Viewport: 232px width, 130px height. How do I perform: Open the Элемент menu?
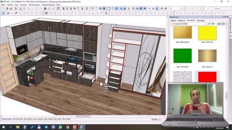coord(23,5)
